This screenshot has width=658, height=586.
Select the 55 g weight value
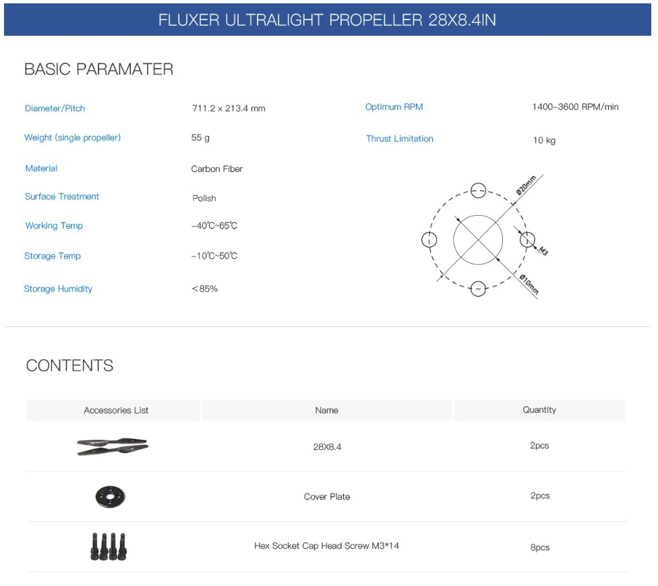[200, 138]
